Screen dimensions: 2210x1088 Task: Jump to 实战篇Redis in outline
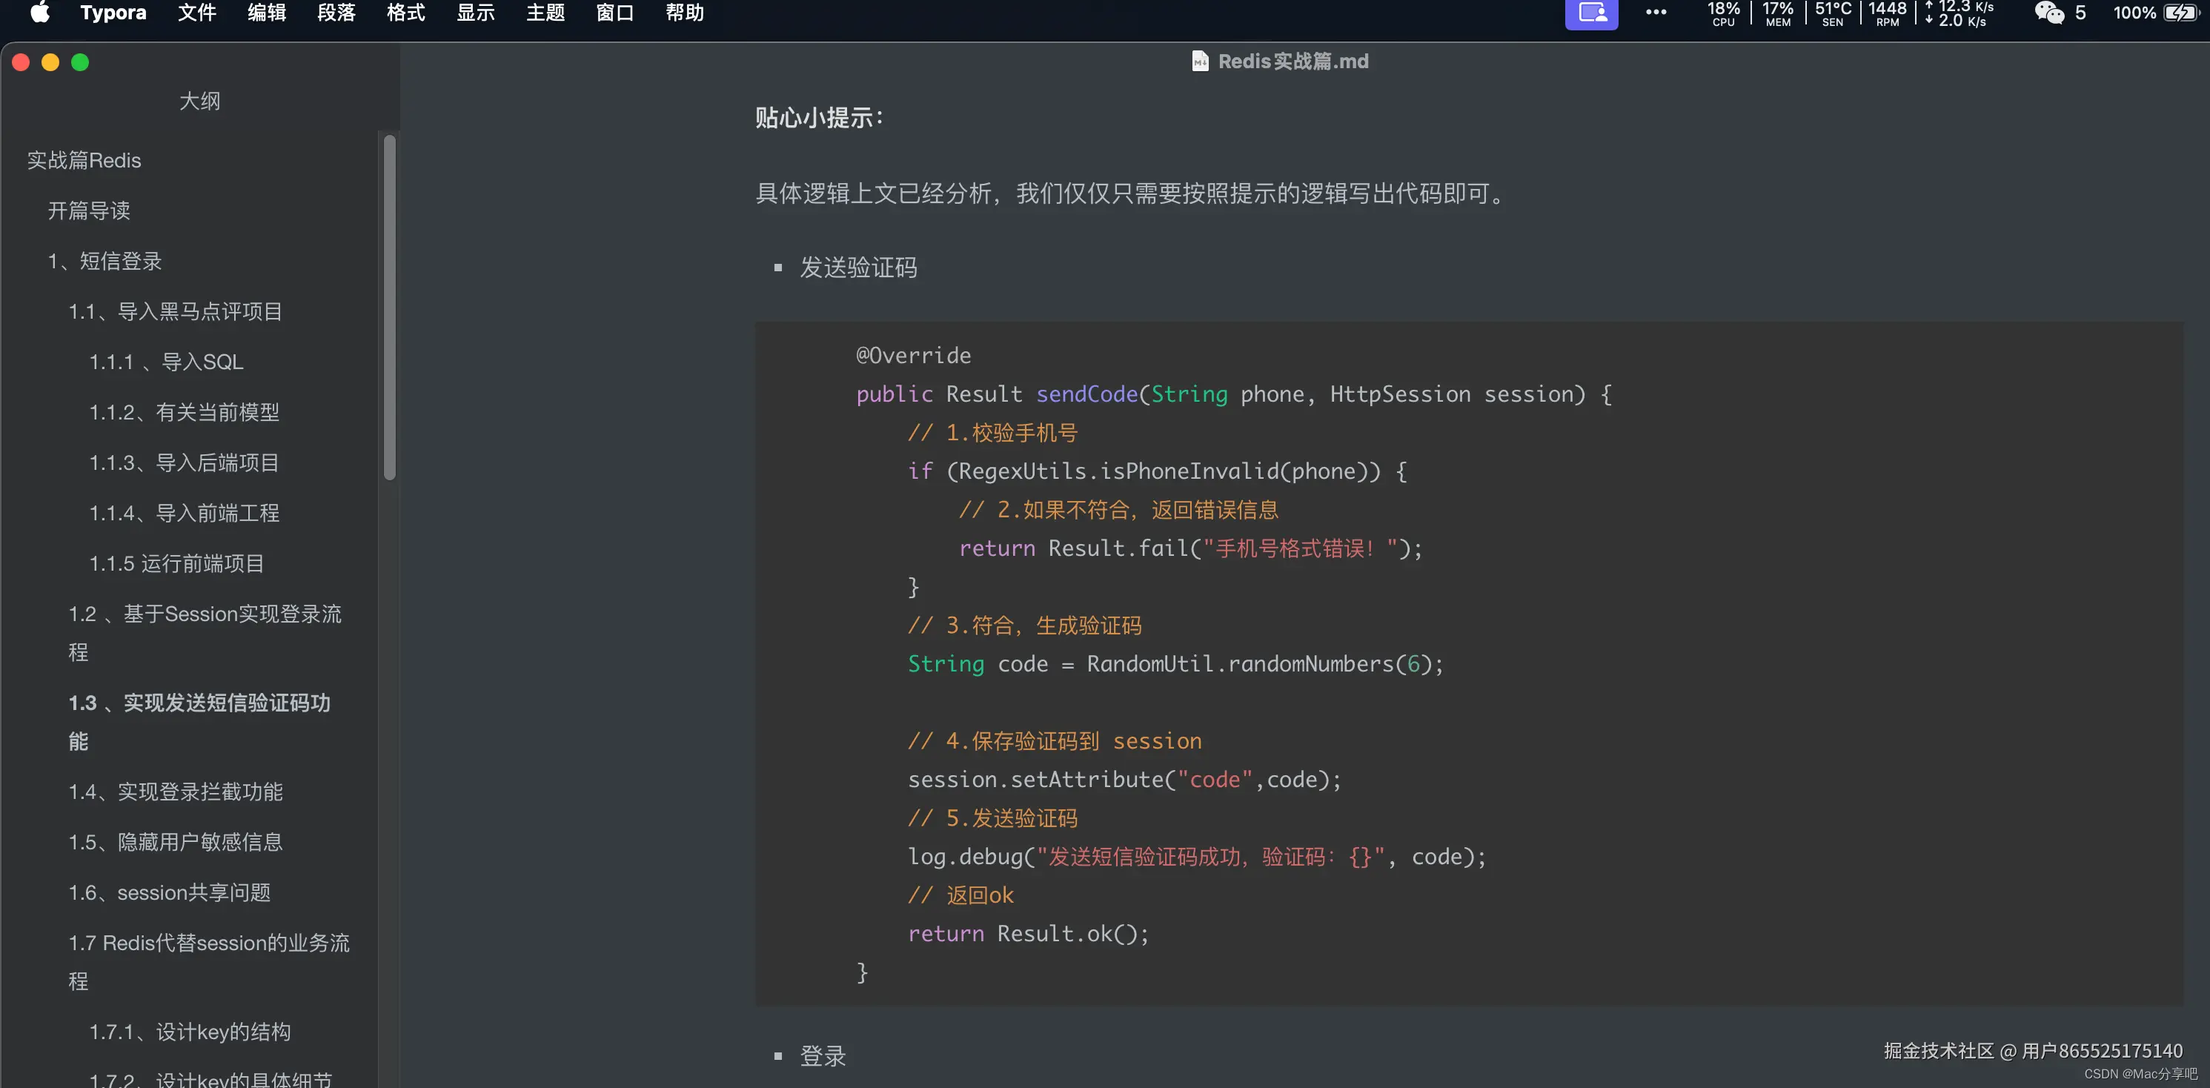point(84,160)
